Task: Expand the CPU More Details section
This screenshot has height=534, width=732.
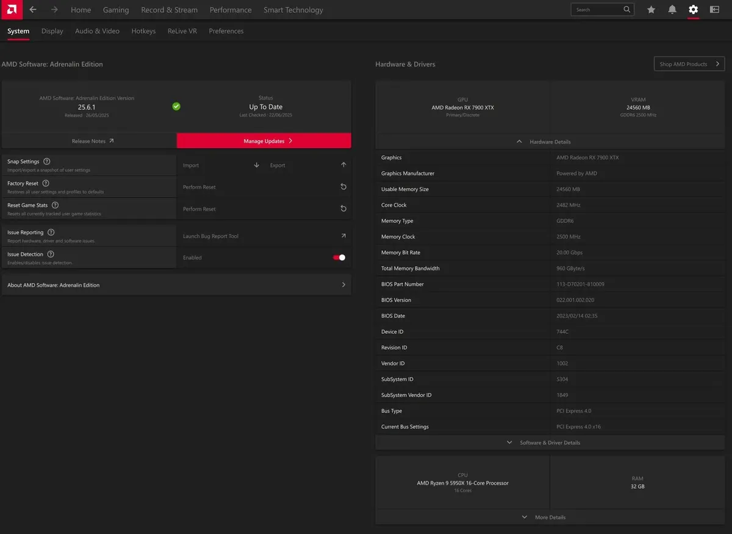Action: (x=550, y=517)
